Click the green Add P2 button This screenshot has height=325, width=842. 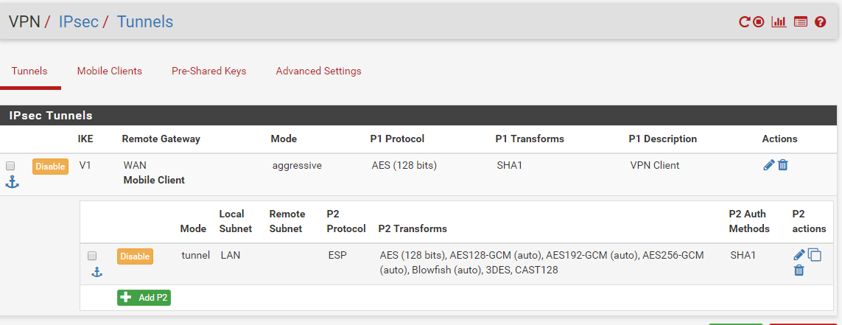[144, 298]
